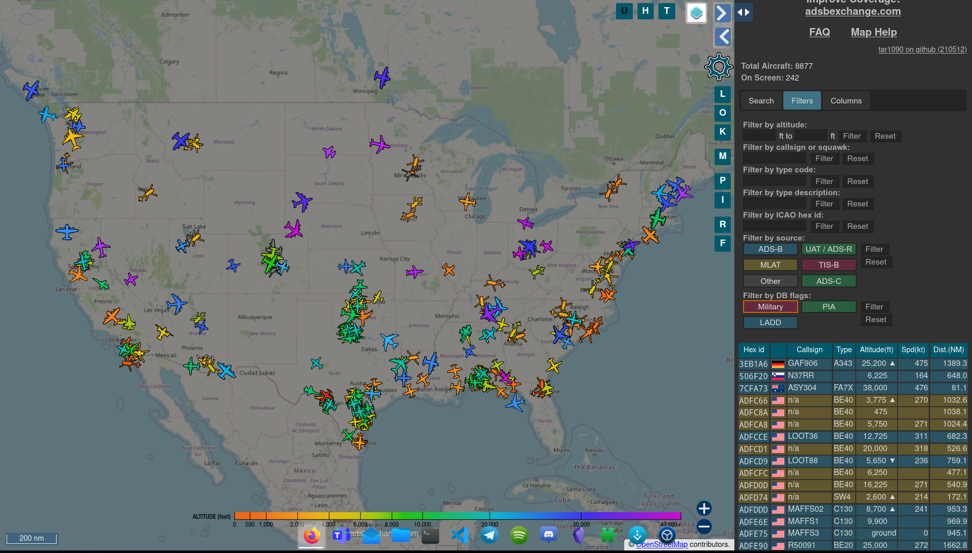Select the aircraft icon near Winnipeg
The width and height of the screenshot is (972, 553).
pos(381,77)
